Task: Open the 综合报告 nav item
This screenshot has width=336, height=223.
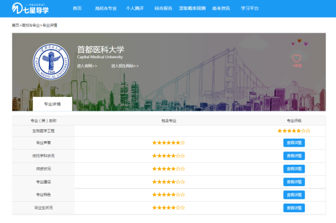Action: 163,8
